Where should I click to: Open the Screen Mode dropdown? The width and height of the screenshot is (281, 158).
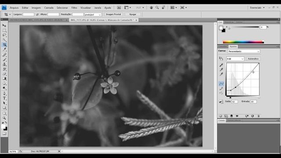(x=184, y=8)
